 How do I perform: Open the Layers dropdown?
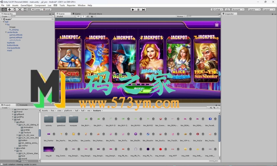(x=254, y=9)
